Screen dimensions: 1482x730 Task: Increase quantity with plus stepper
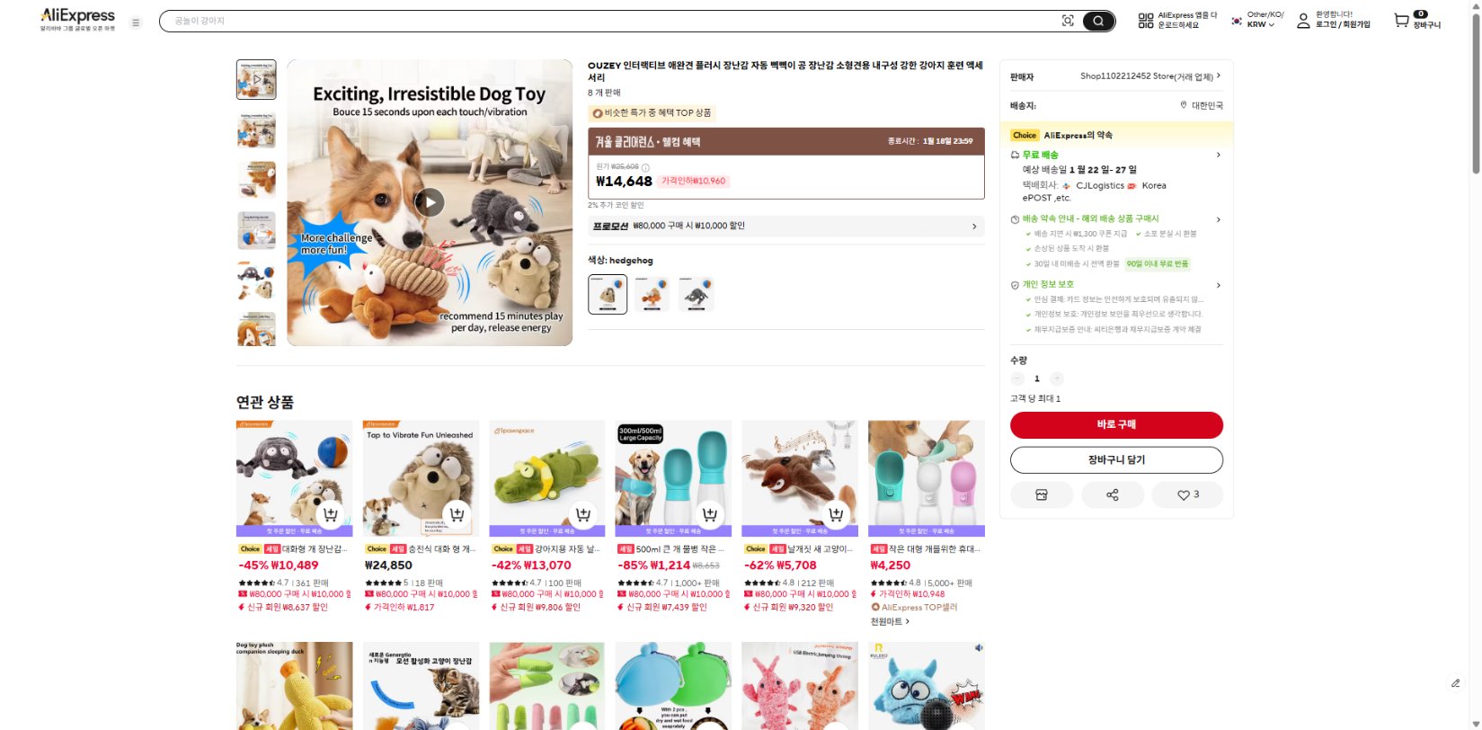click(1057, 378)
